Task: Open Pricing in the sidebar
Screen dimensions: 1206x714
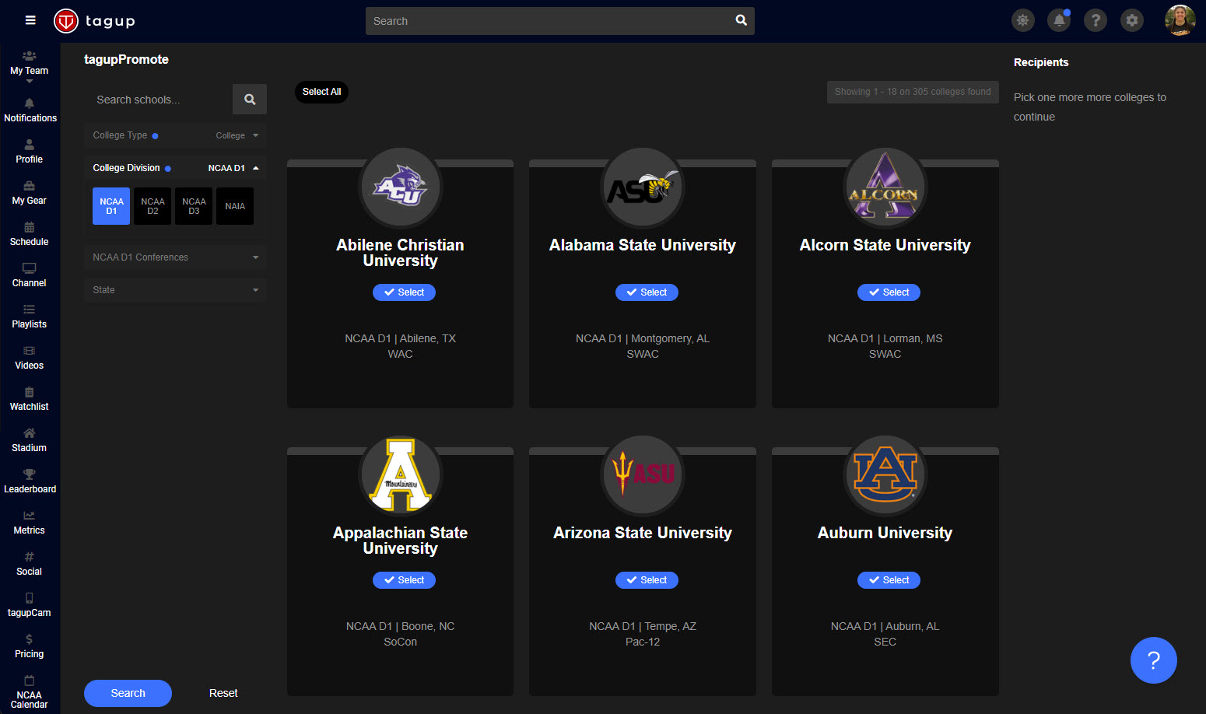Action: pos(29,646)
